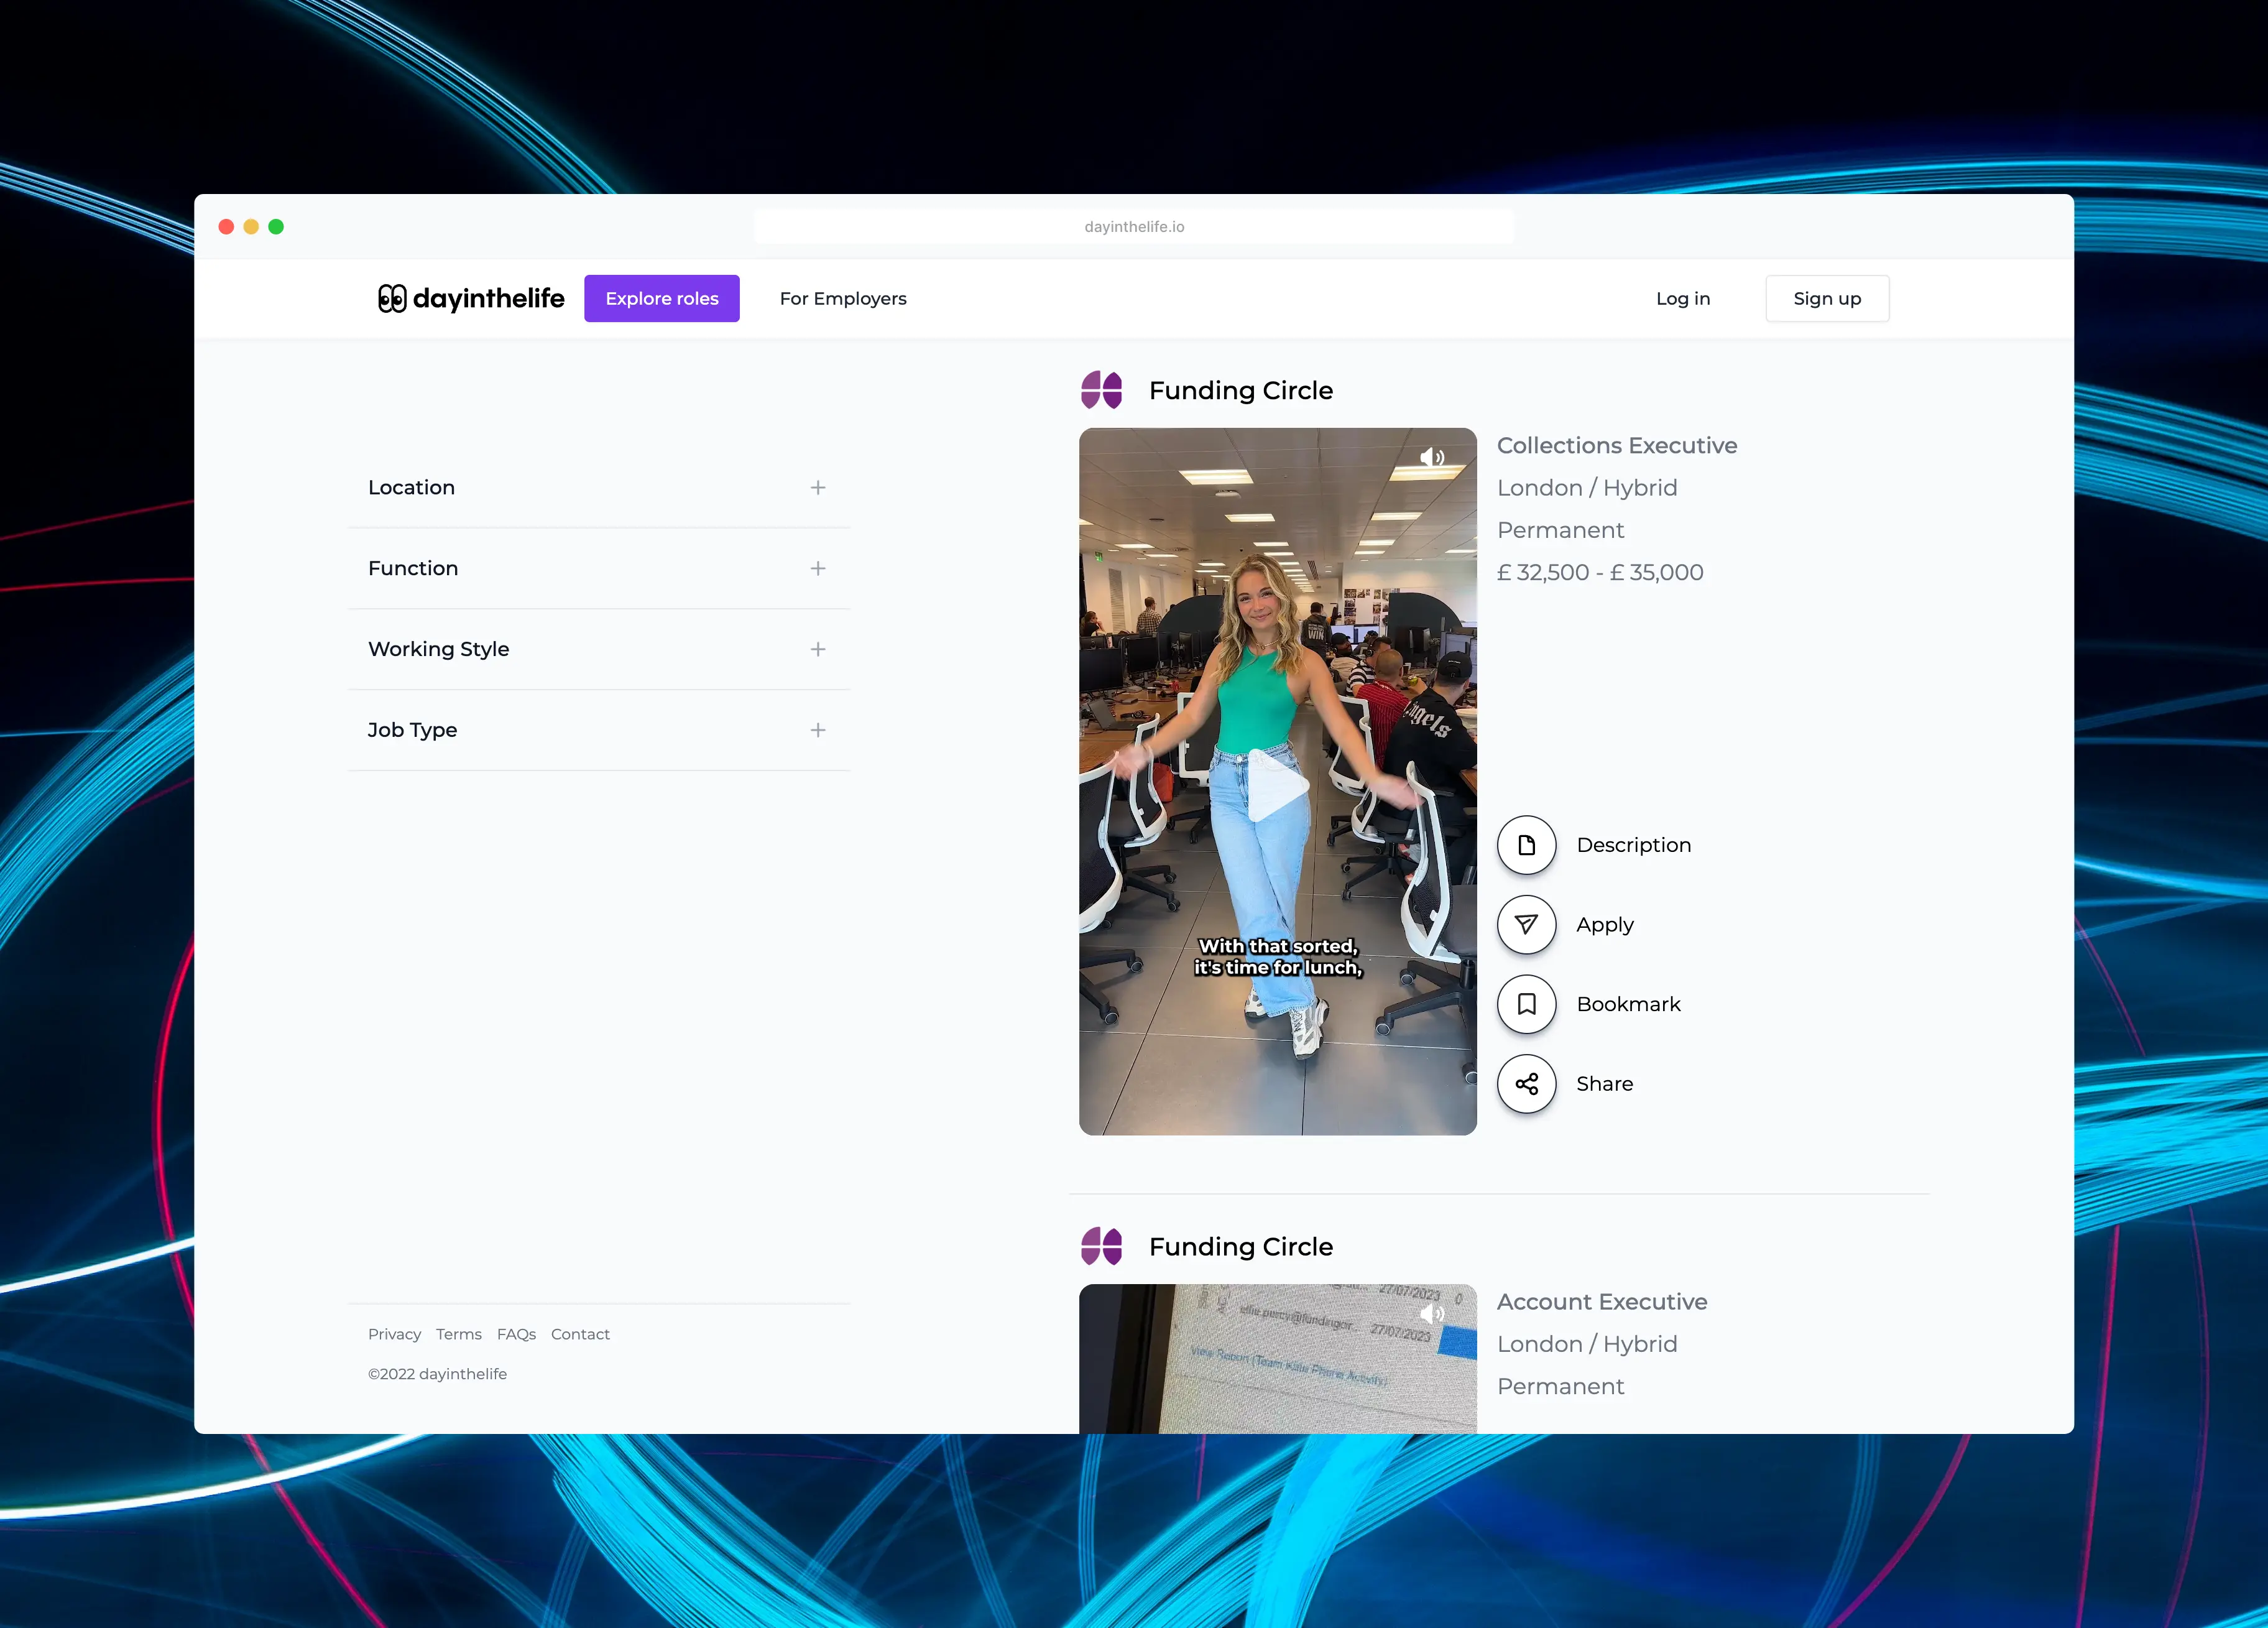Click the Bookmark icon button
Viewport: 2268px width, 1628px height.
(x=1526, y=1004)
